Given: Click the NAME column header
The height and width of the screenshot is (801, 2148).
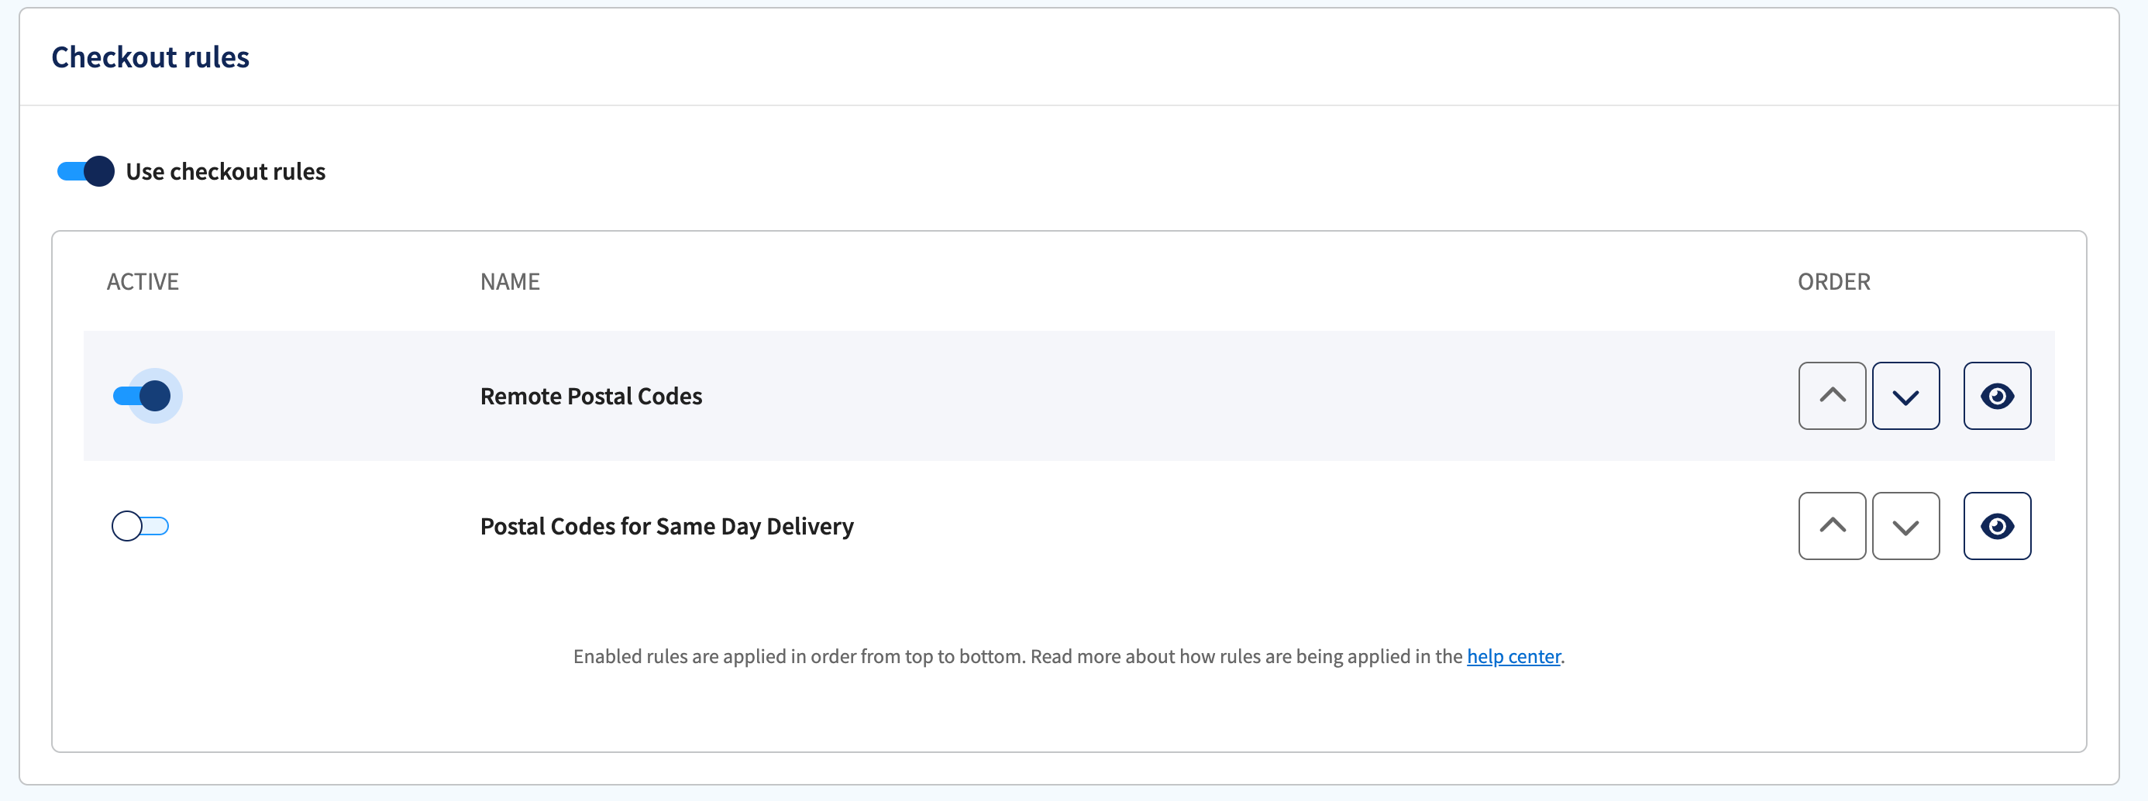Looking at the screenshot, I should click(x=511, y=282).
